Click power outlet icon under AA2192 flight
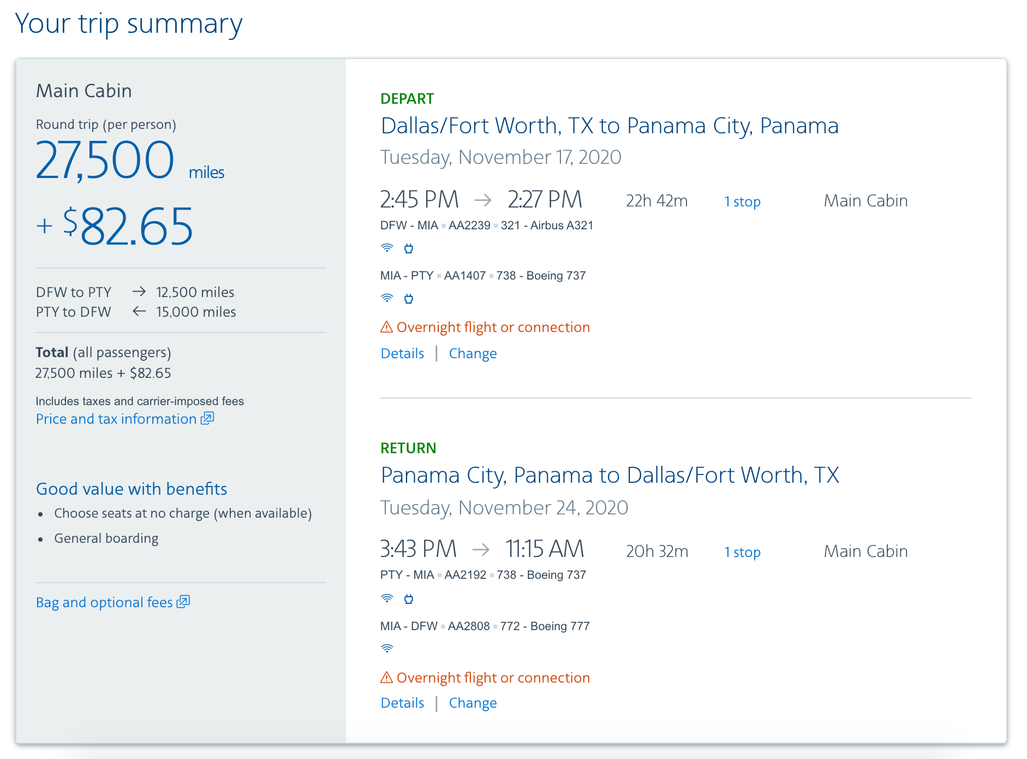The image size is (1027, 759). pos(409,600)
